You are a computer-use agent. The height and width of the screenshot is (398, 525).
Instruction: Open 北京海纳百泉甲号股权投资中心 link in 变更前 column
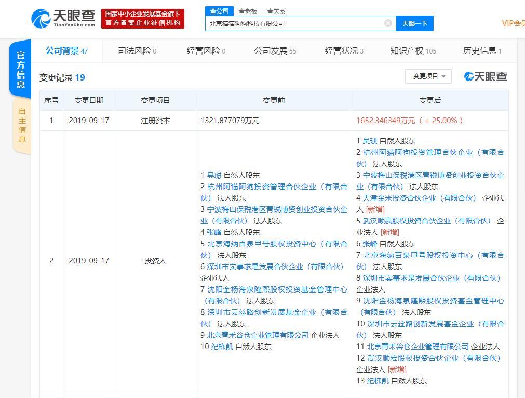click(x=274, y=249)
